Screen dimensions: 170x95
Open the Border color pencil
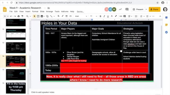pyautogui.click(x=63, y=16)
